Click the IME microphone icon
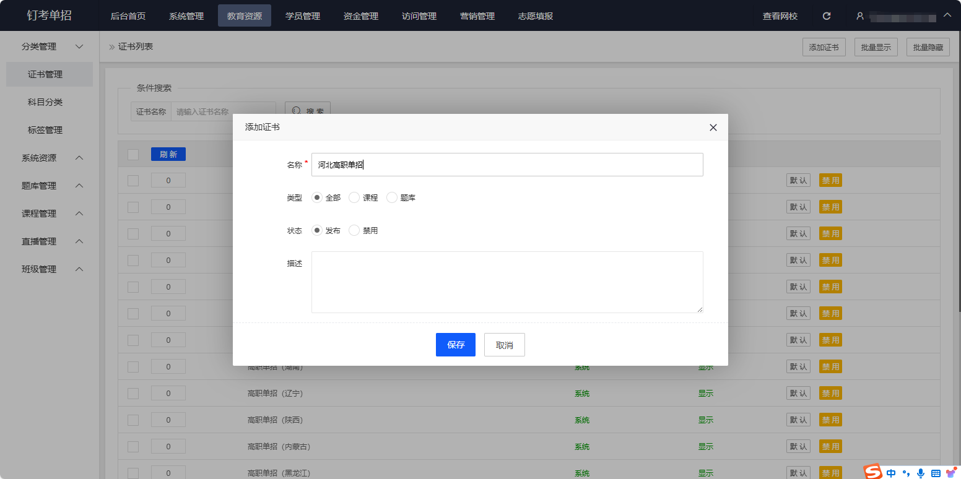The width and height of the screenshot is (961, 479). pos(921,473)
